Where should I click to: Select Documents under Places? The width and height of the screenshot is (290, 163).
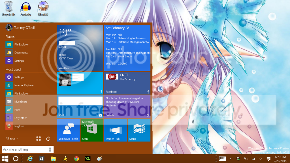coord(21,53)
